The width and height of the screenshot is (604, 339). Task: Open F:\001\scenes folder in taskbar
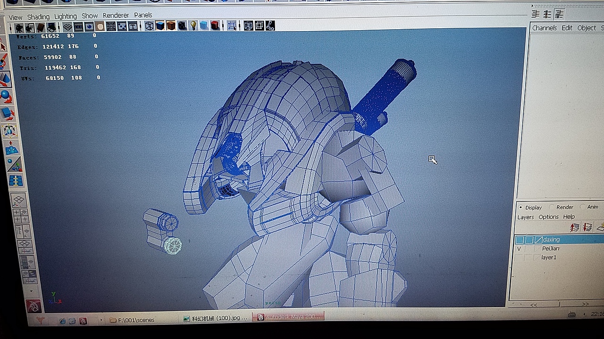(132, 320)
